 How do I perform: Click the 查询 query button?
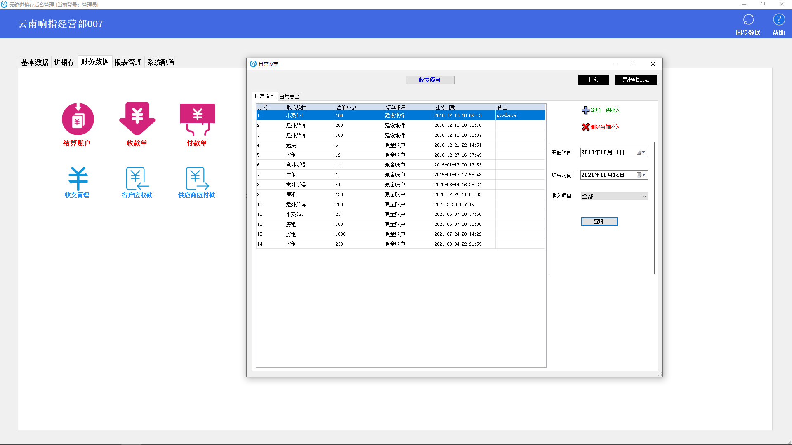point(599,222)
